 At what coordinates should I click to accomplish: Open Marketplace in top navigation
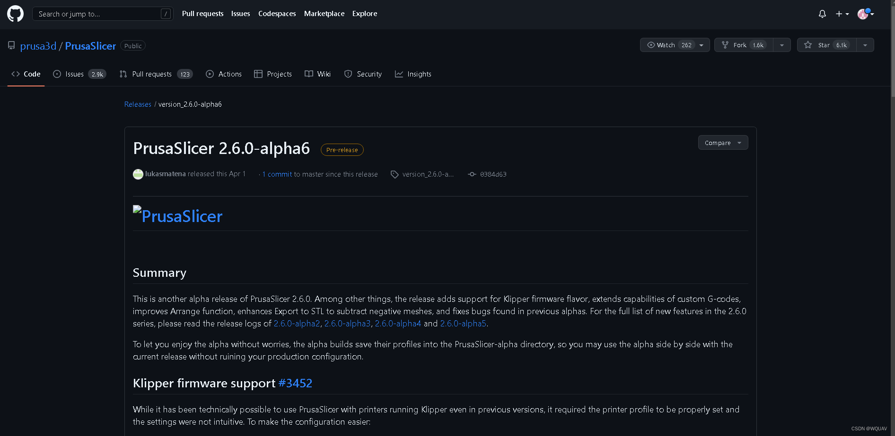point(325,14)
